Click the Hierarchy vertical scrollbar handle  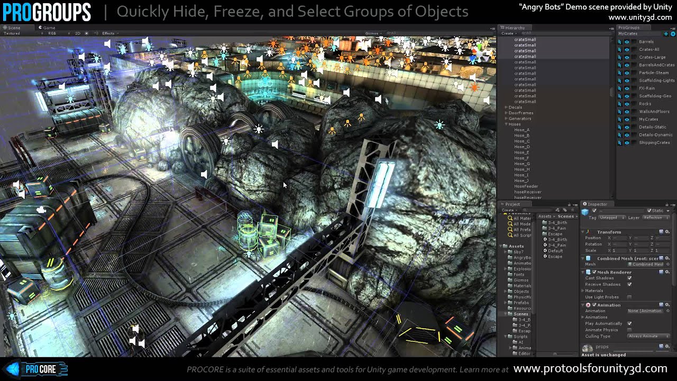pyautogui.click(x=612, y=92)
